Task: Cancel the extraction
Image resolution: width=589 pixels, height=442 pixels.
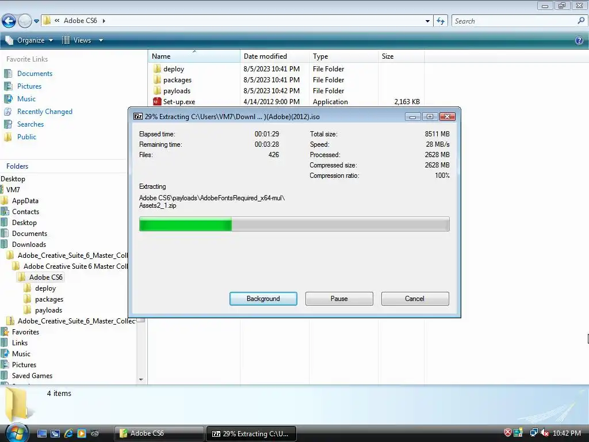Action: [415, 299]
